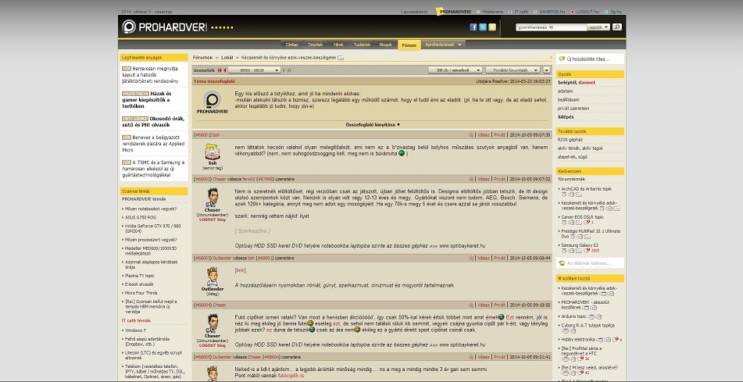
Task: Click 'Szerkesztve' text in Chaser's post
Action: pos(252,230)
